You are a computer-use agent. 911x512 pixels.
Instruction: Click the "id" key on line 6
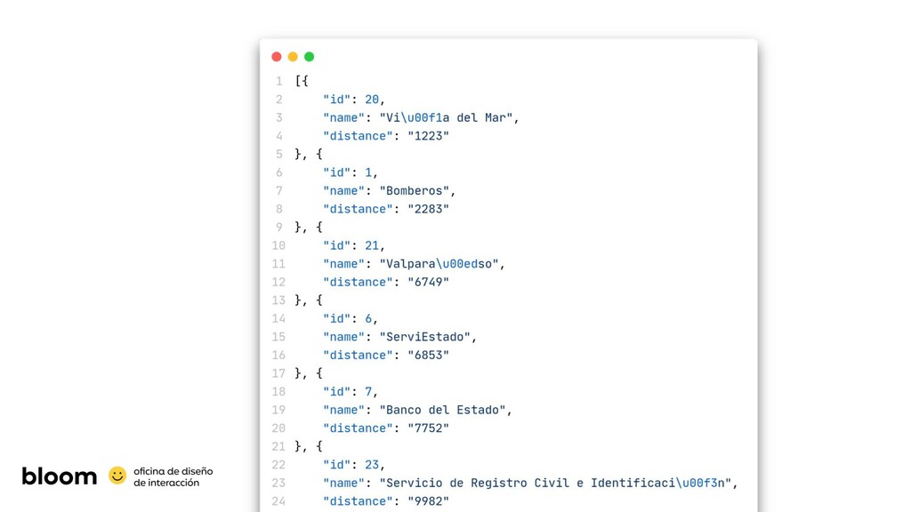point(336,172)
